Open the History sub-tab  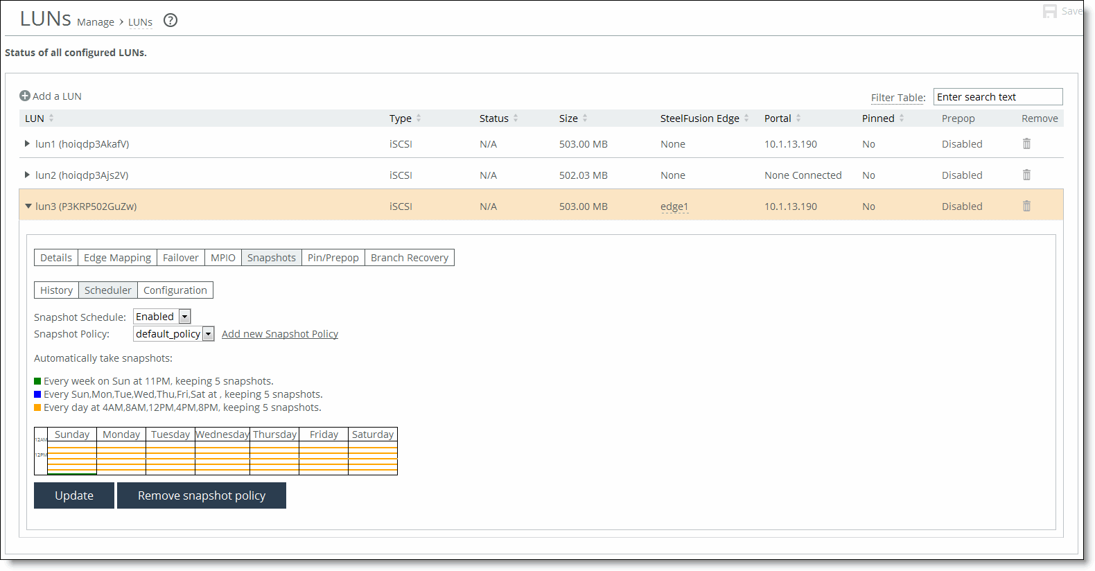(56, 290)
